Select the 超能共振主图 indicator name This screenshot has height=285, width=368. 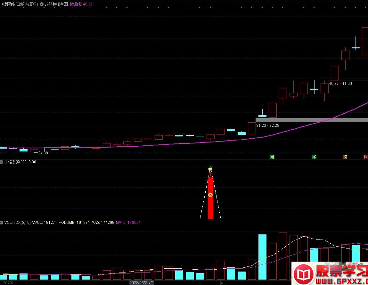click(x=56, y=4)
